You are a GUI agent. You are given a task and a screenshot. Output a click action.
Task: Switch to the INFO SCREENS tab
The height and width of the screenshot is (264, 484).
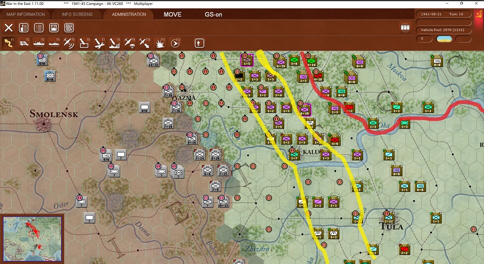[x=77, y=14]
